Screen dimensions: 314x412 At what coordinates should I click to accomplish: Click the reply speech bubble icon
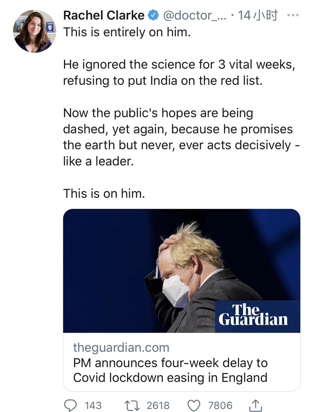(70, 405)
